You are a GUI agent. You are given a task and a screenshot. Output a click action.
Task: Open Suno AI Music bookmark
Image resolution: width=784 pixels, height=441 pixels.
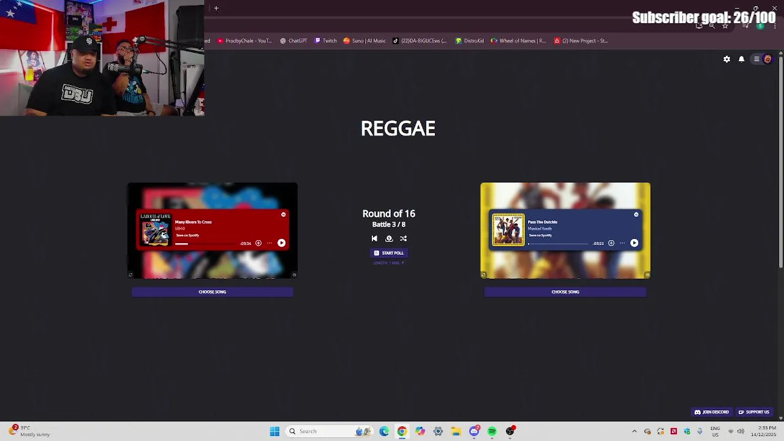click(364, 41)
